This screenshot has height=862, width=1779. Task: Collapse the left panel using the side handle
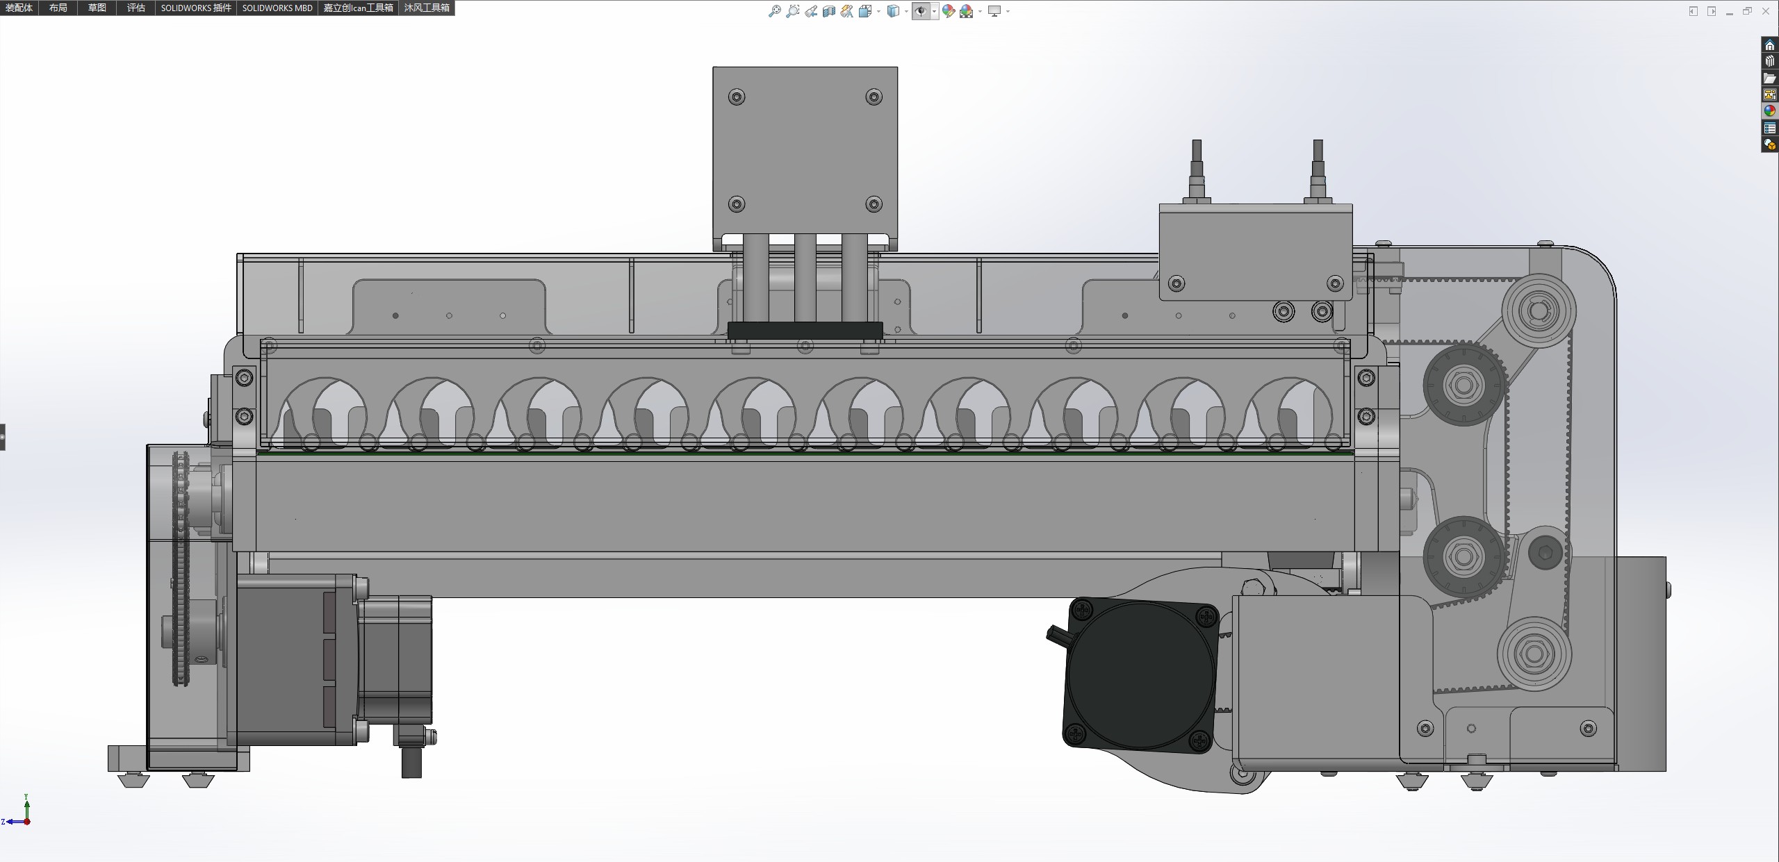coord(3,437)
